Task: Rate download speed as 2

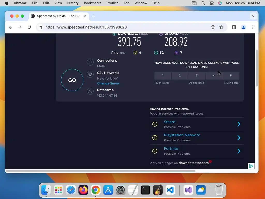Action: point(180,75)
